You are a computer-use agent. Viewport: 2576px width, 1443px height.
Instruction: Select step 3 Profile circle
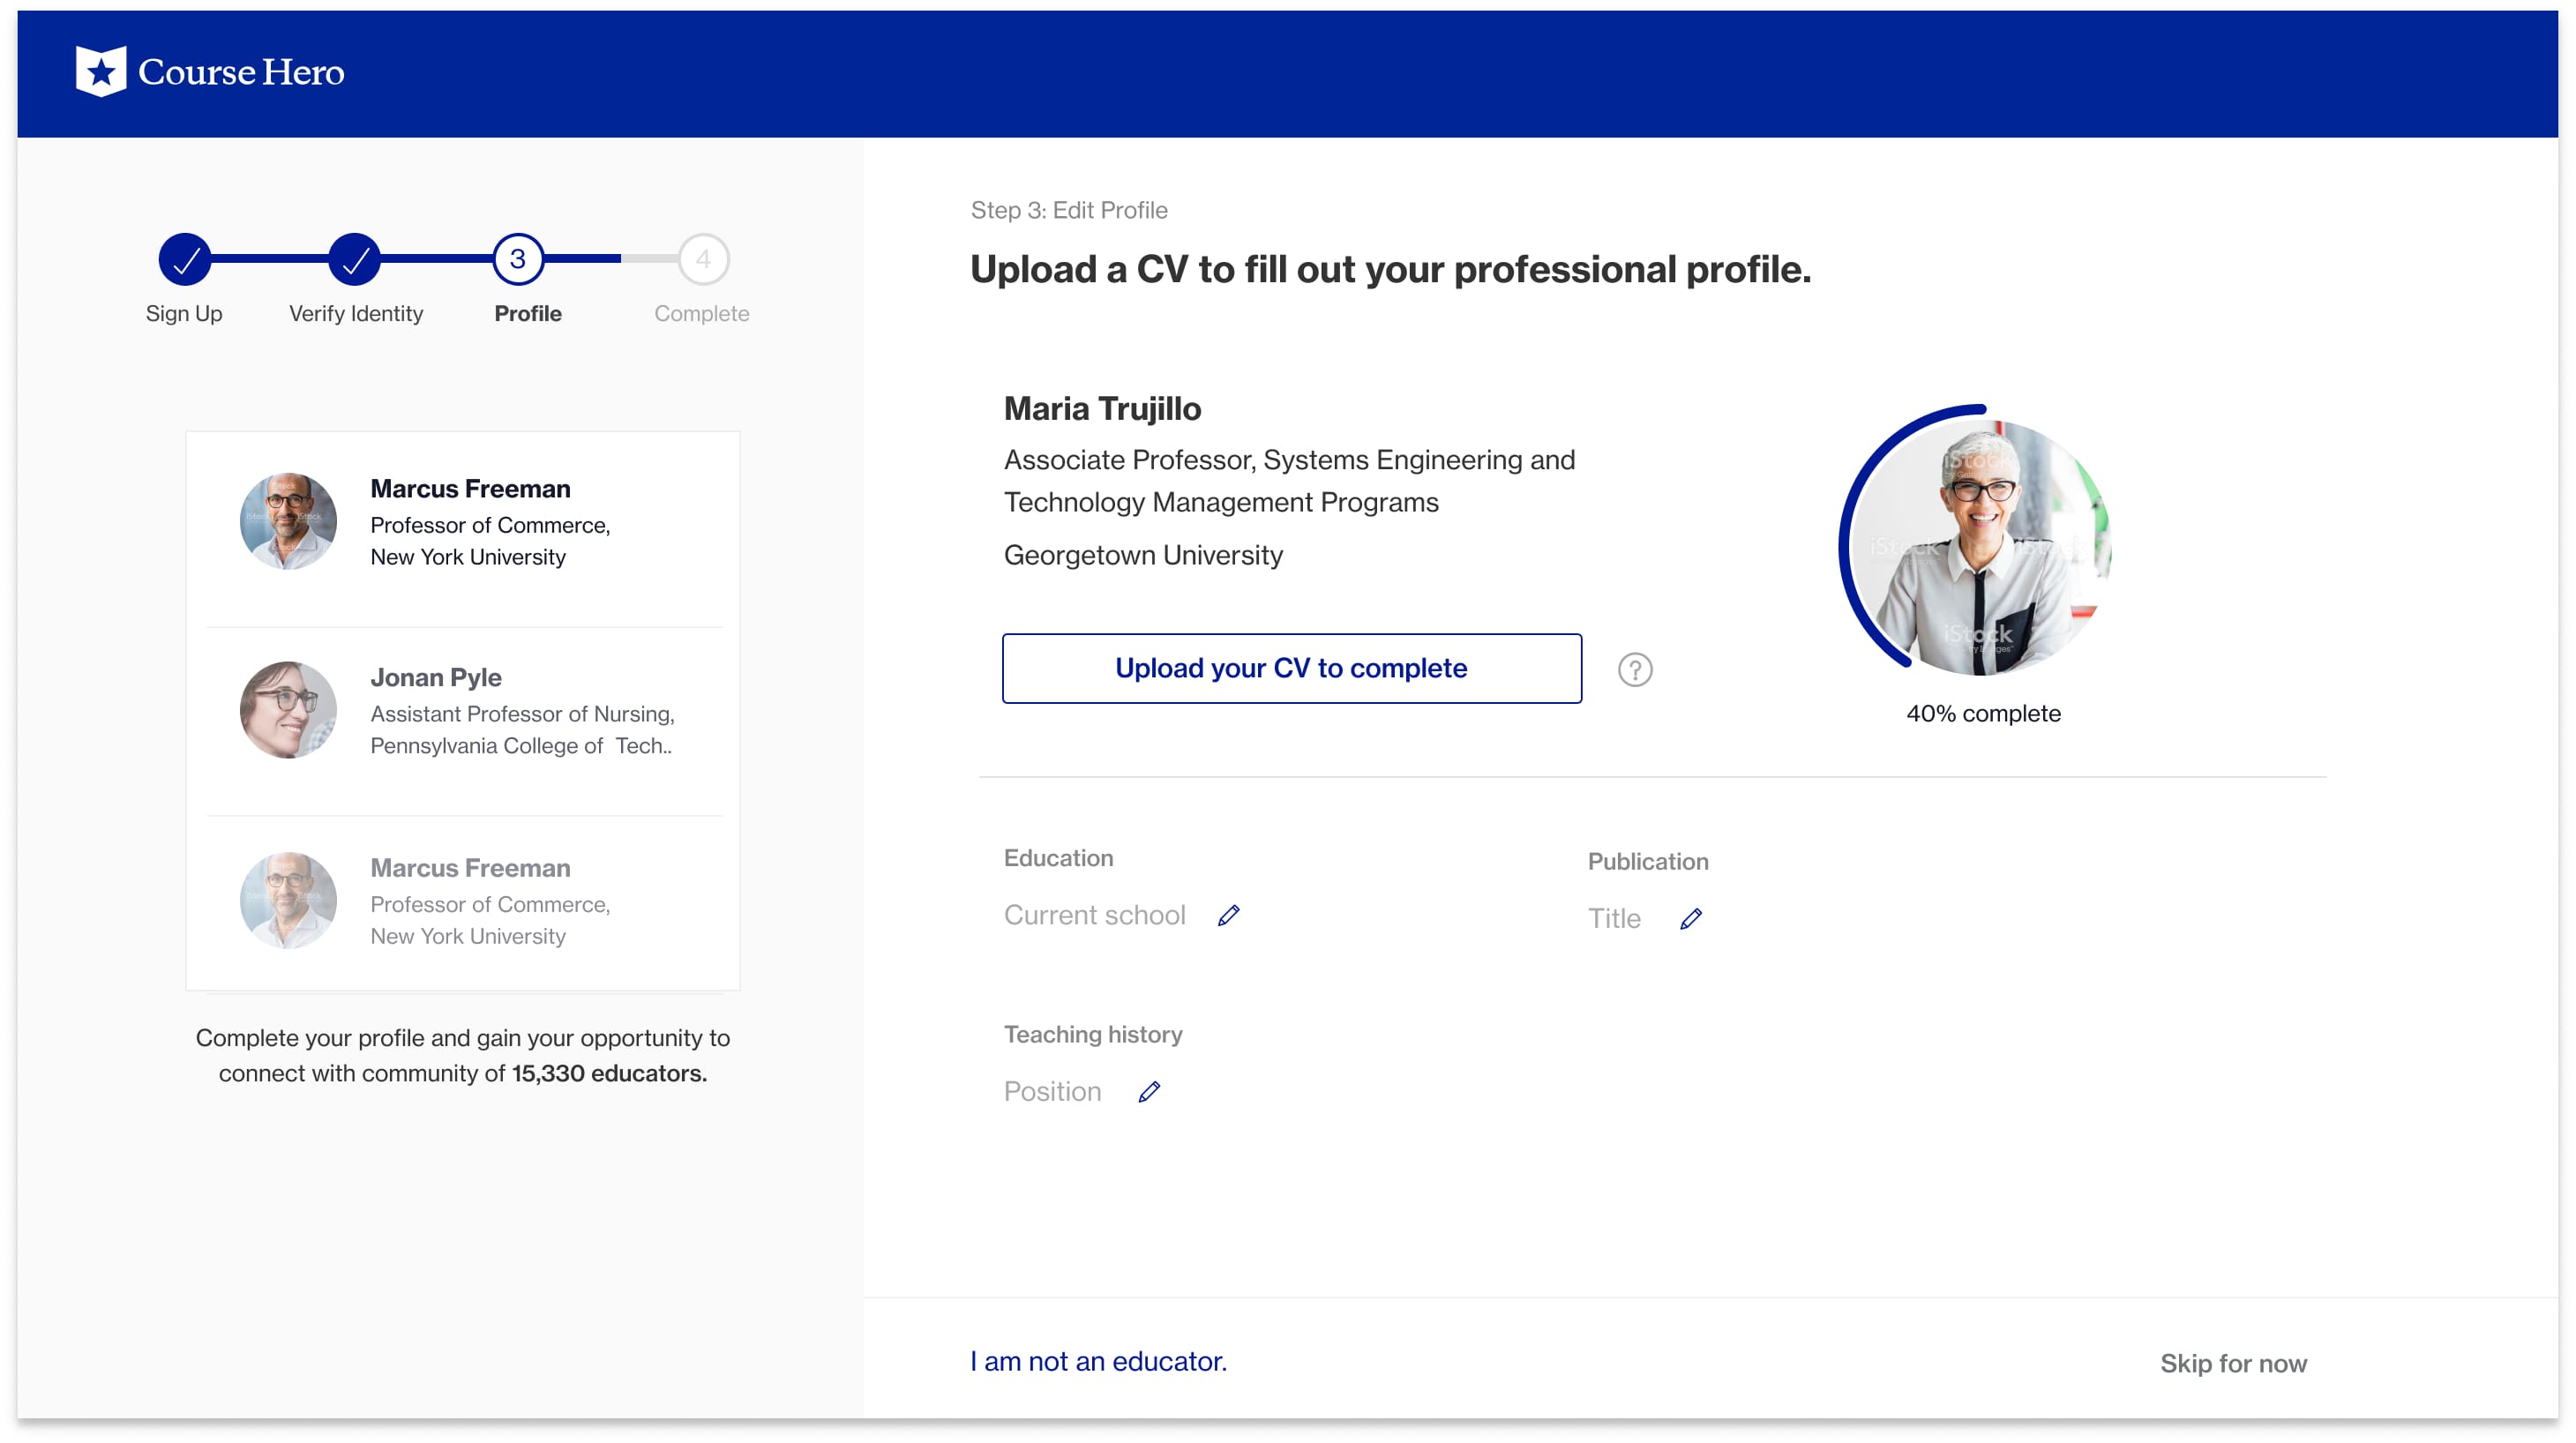[518, 259]
